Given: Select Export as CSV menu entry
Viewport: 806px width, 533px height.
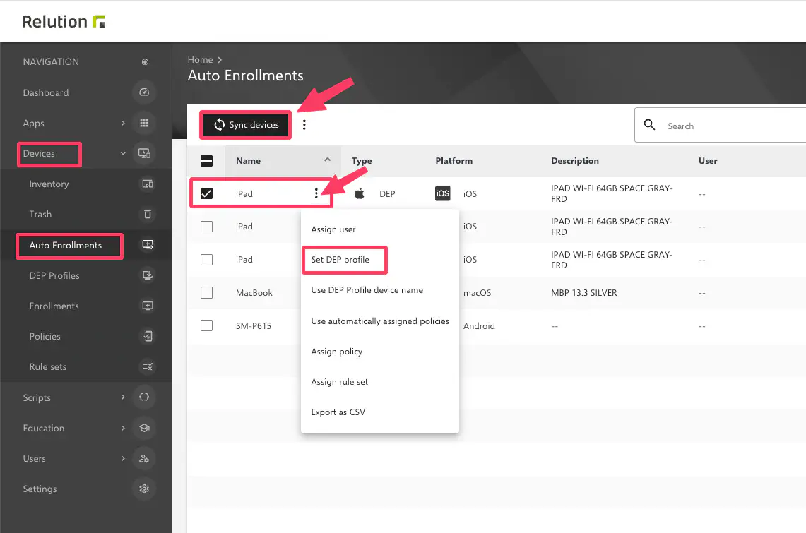Looking at the screenshot, I should [x=338, y=412].
